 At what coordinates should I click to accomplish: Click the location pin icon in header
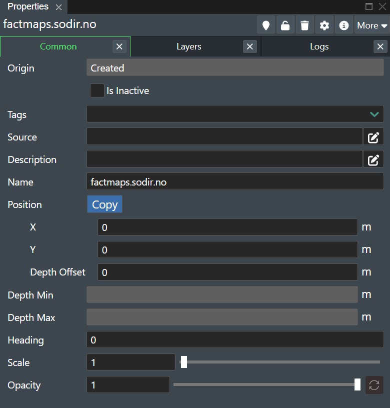[x=266, y=25]
